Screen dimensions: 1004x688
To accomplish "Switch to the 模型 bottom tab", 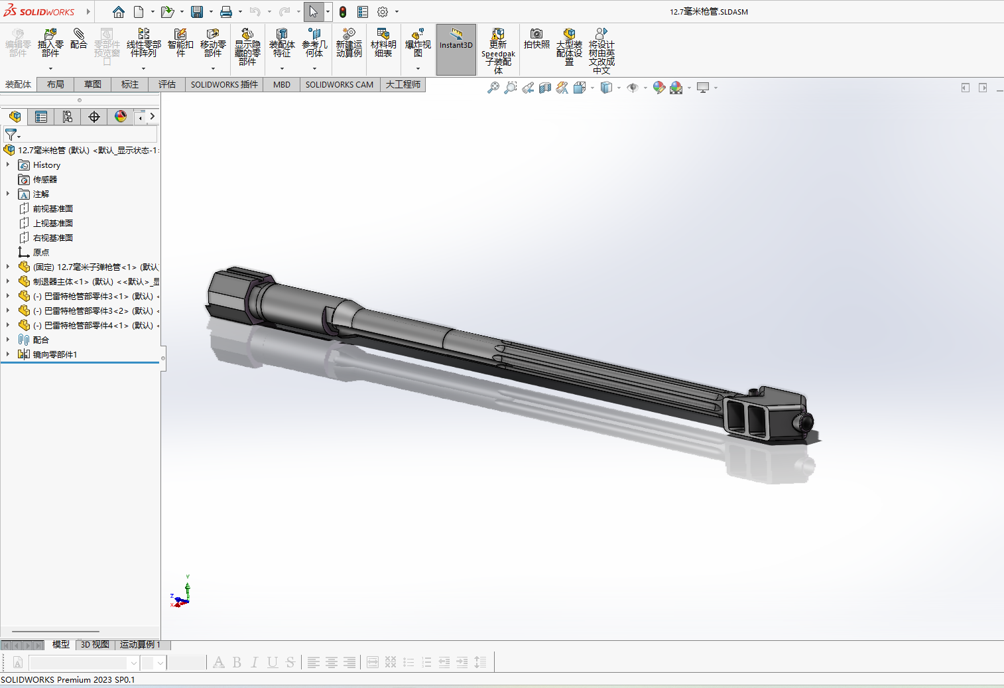I will point(61,644).
